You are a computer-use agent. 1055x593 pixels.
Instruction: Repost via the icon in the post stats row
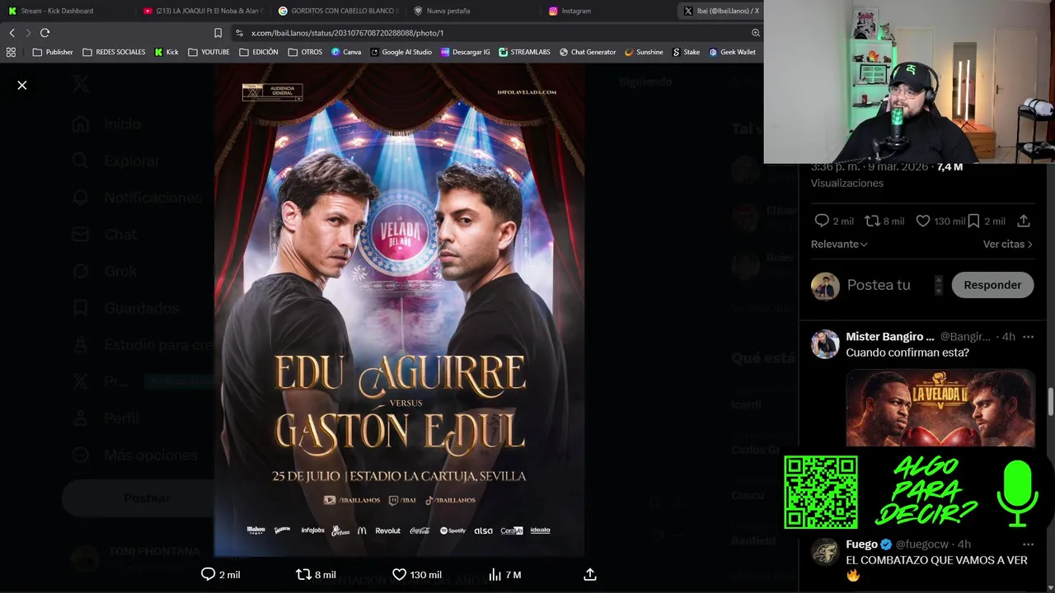click(872, 221)
